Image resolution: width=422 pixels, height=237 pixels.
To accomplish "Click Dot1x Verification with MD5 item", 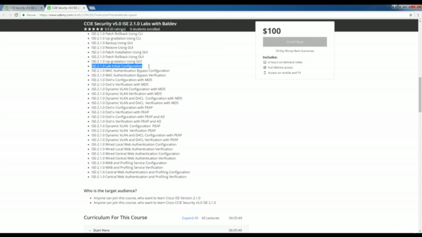I will click(x=120, y=84).
